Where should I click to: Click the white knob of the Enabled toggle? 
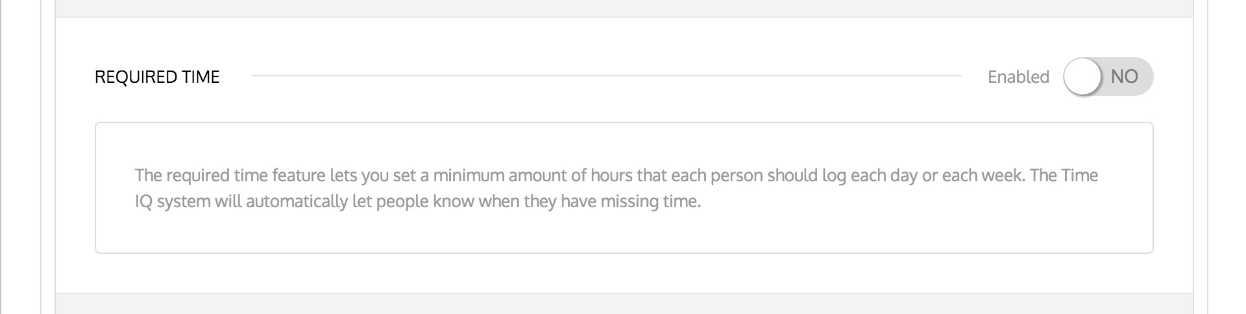click(x=1082, y=76)
